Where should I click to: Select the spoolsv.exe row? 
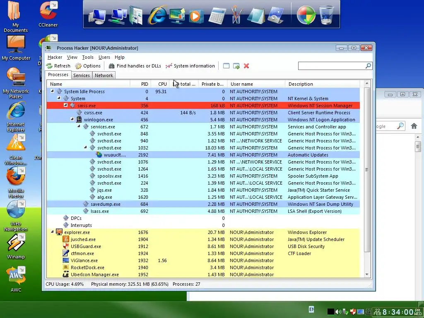tap(203, 176)
